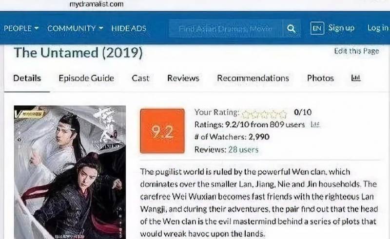Select the Photos tab
The width and height of the screenshot is (390, 239).
(320, 78)
